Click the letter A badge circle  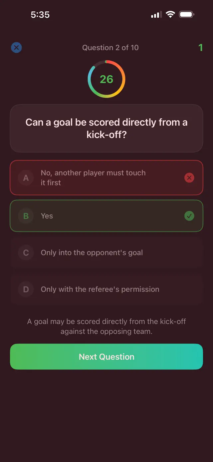tap(26, 178)
